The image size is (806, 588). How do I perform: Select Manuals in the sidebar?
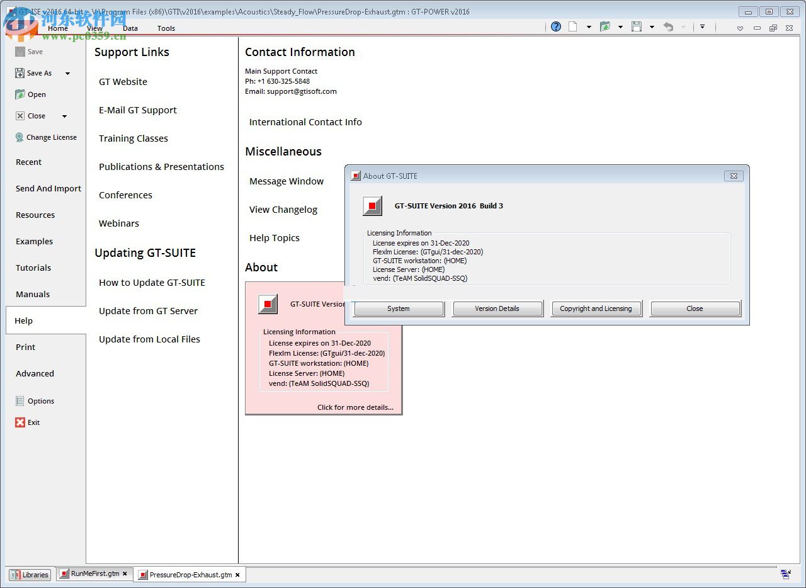click(33, 294)
